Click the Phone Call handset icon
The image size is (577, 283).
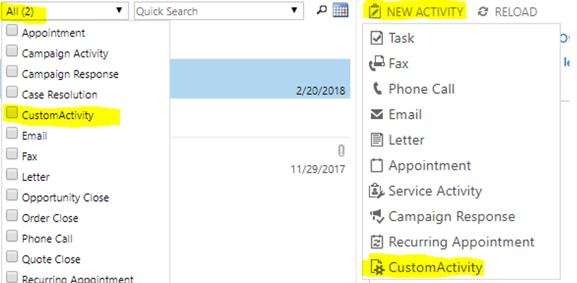(376, 89)
